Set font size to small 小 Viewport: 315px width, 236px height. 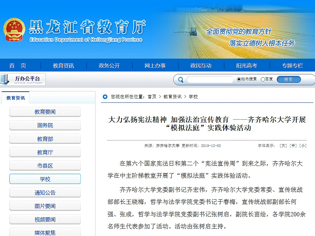pyautogui.click(x=303, y=146)
